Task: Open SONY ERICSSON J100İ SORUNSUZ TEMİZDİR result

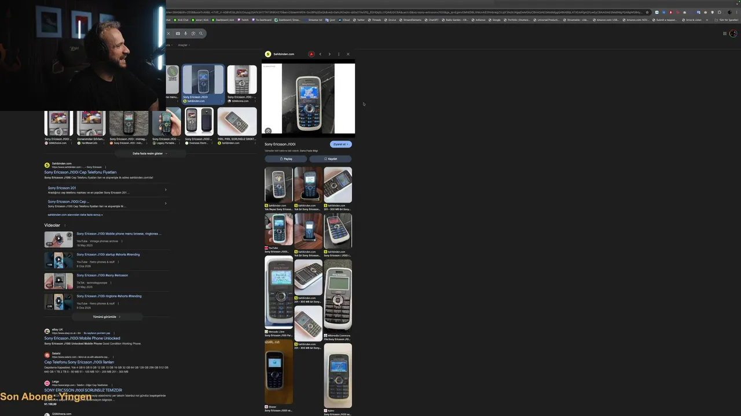Action: point(83,391)
